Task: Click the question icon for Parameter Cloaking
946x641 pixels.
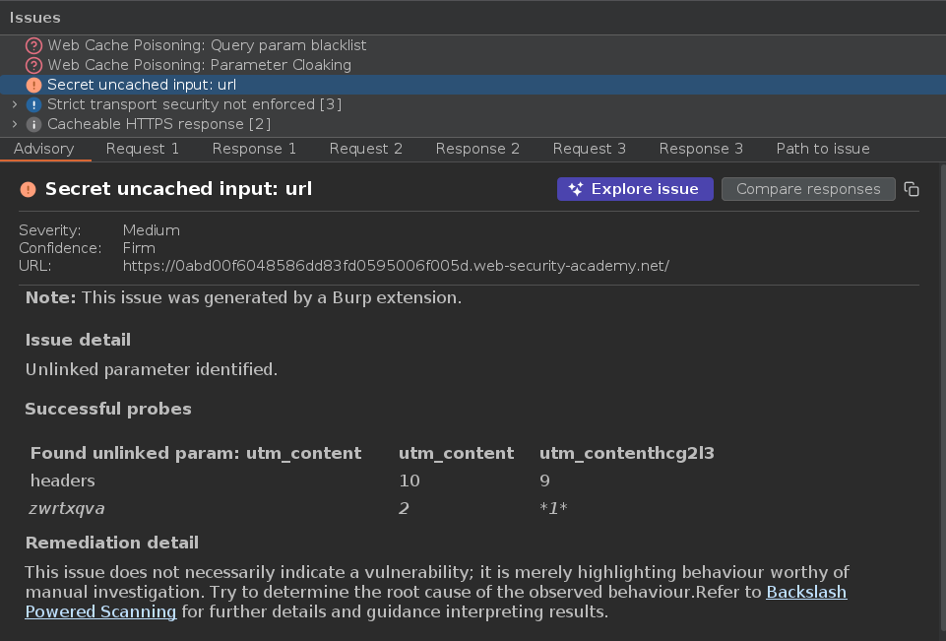Action: pos(34,65)
